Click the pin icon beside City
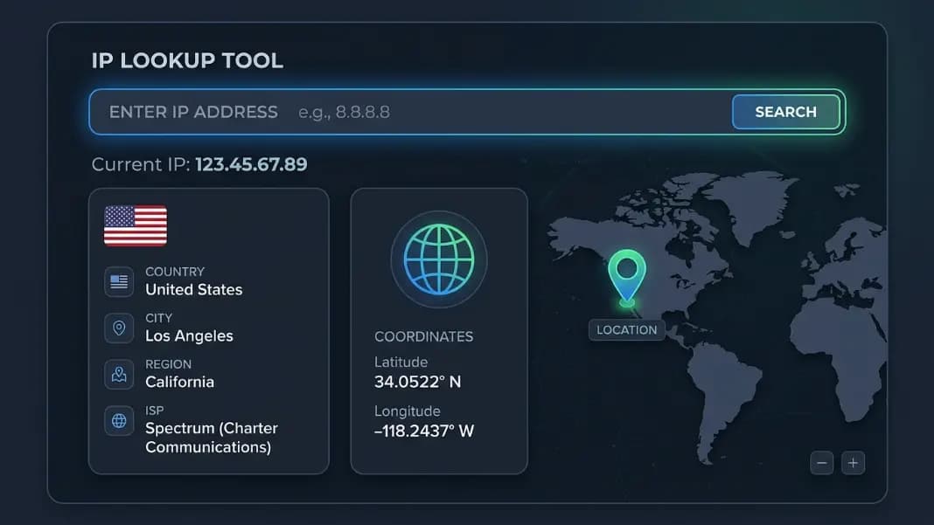 click(119, 328)
